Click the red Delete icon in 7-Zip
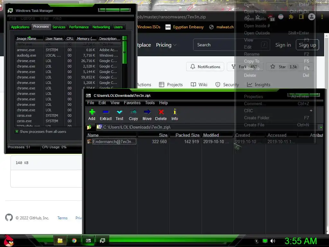Screen dimensions: 329x247 pyautogui.click(x=161, y=114)
